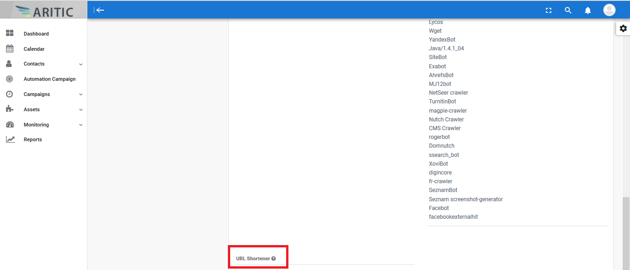Viewport: 630px width, 270px height.
Task: Click the Assets puzzle icon
Action: pos(9,109)
